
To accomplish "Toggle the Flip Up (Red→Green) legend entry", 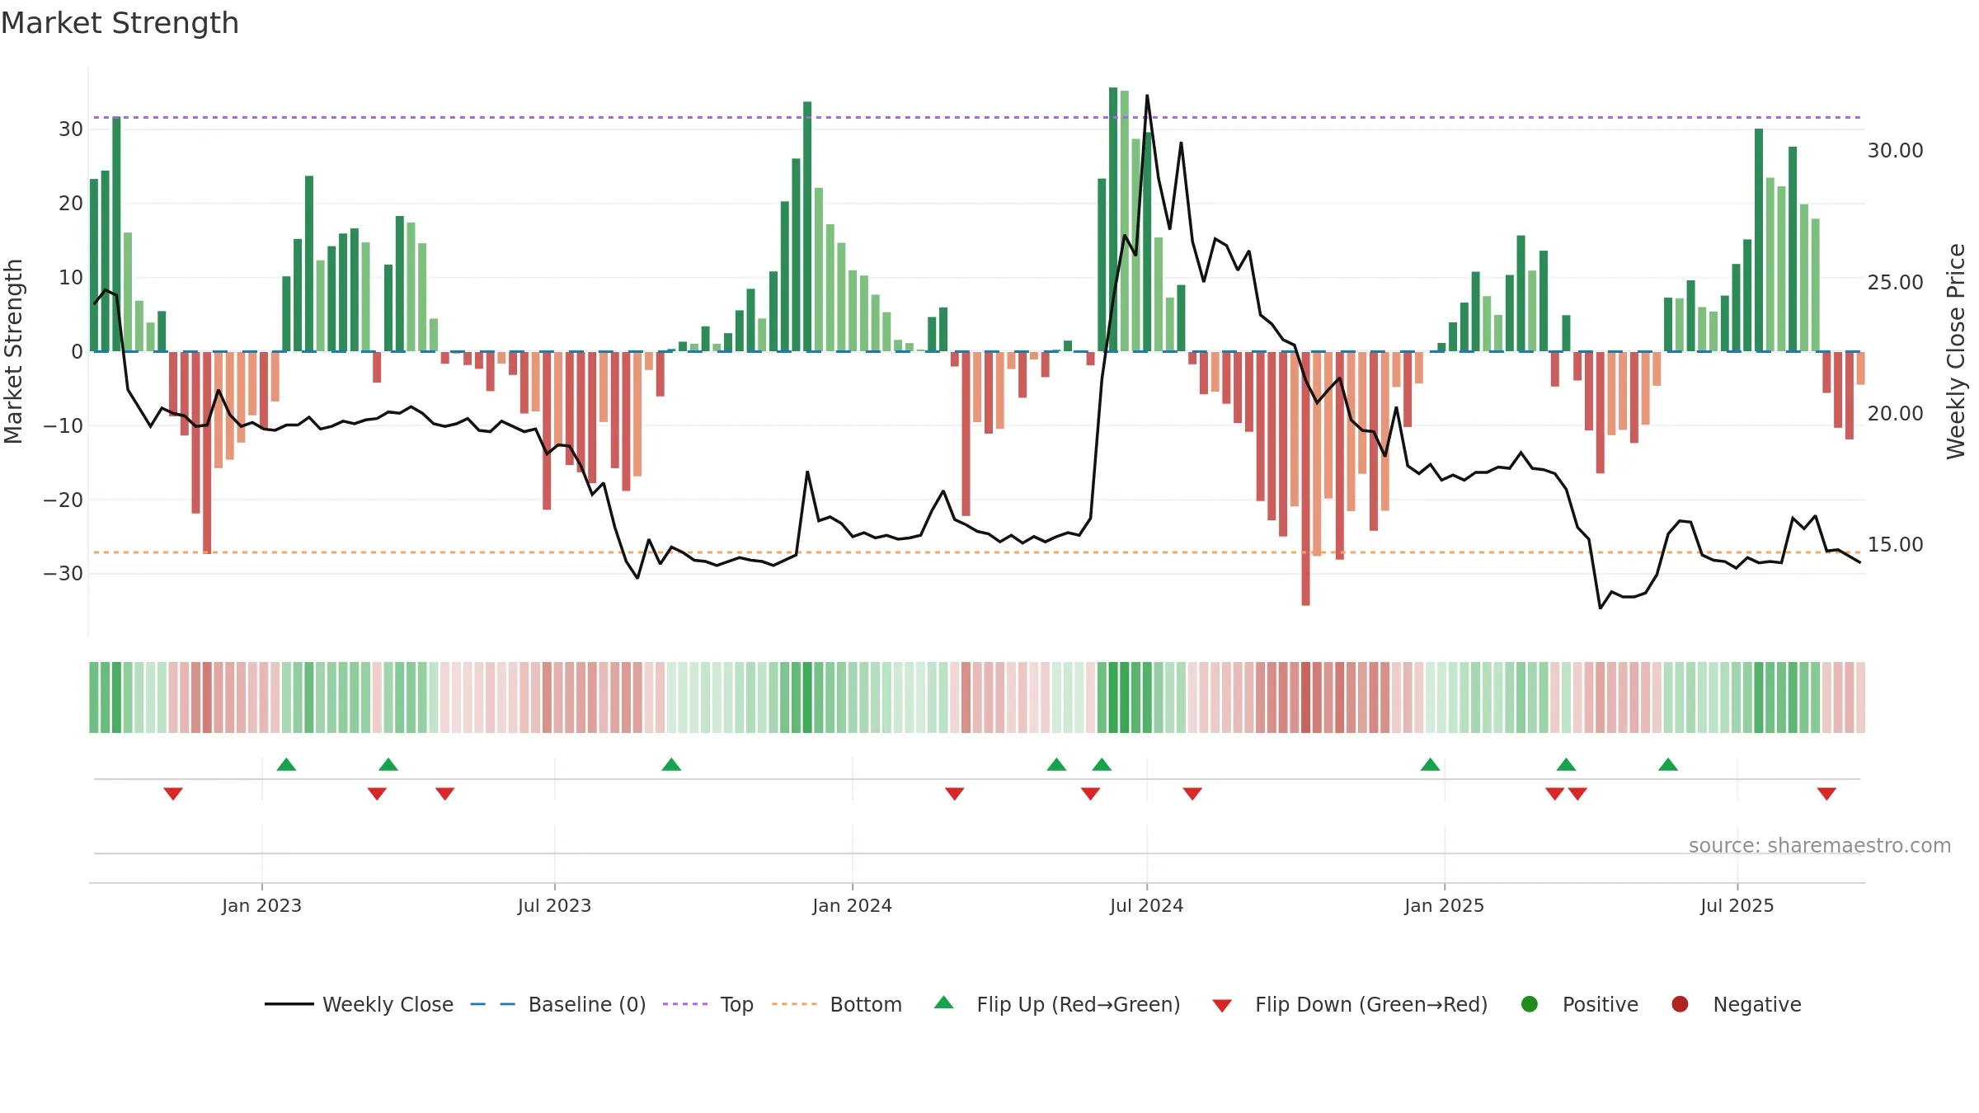I will click(1057, 1004).
